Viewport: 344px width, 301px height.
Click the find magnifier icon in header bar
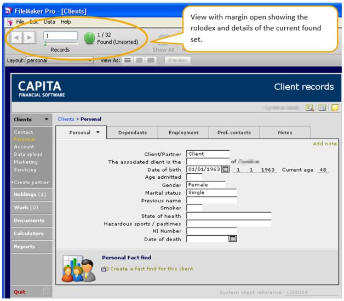pos(310,108)
